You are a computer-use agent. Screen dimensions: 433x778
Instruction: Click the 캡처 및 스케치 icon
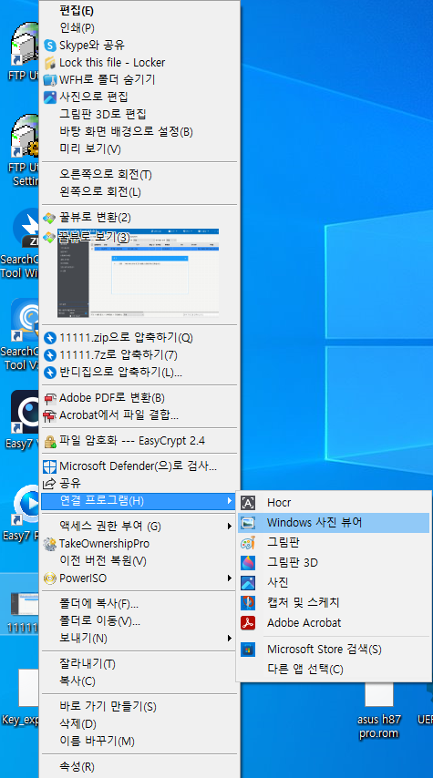coord(248,603)
